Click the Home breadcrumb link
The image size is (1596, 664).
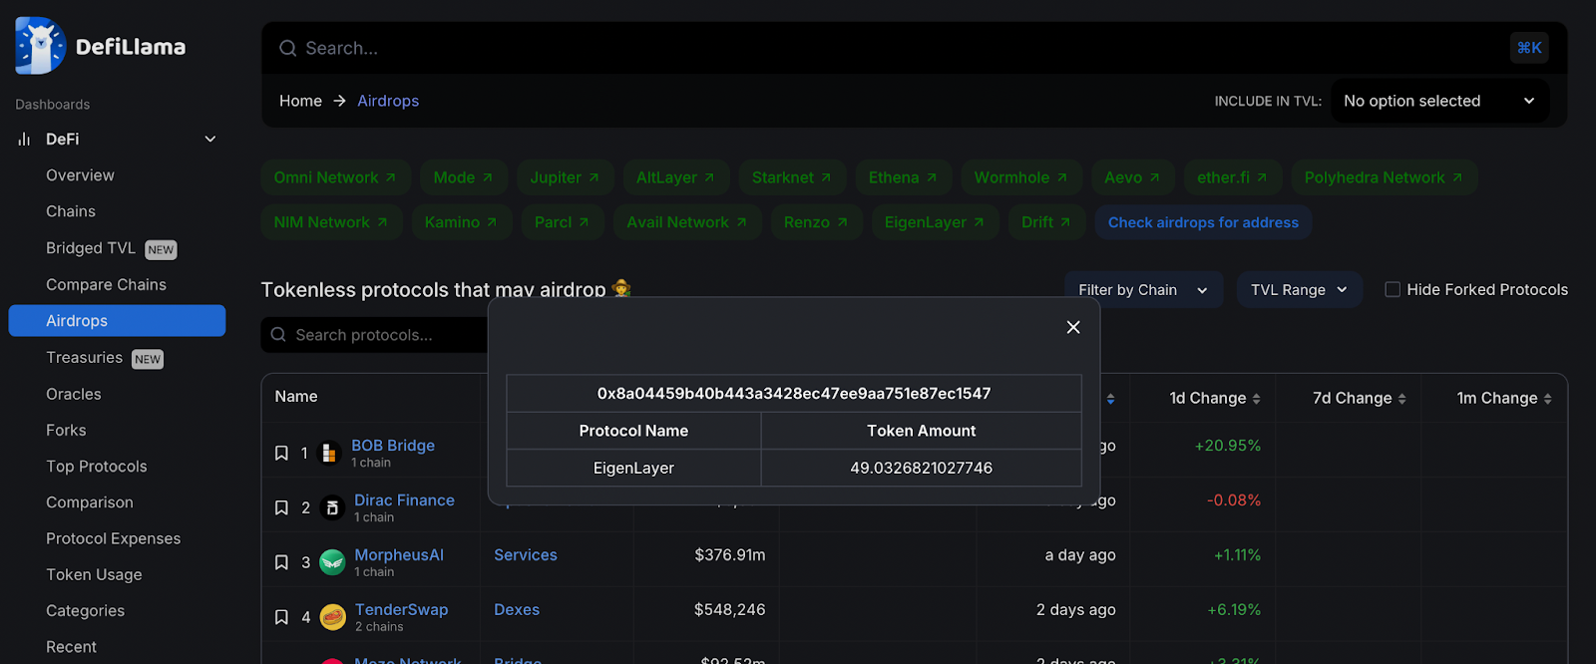300,101
